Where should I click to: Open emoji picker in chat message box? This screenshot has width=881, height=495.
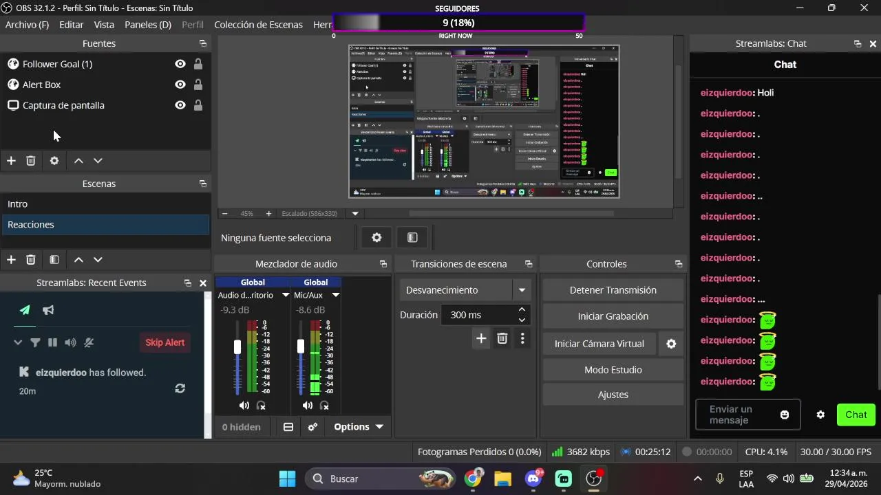pyautogui.click(x=785, y=415)
